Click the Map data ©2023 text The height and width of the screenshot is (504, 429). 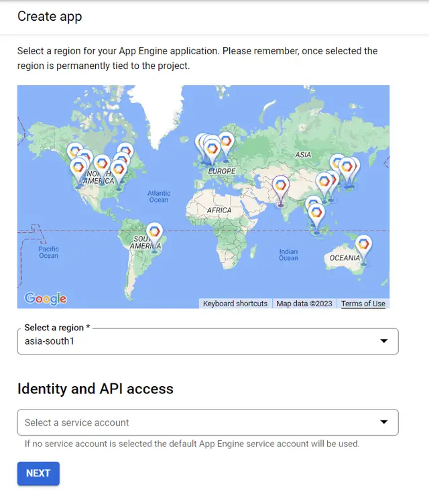coord(304,304)
